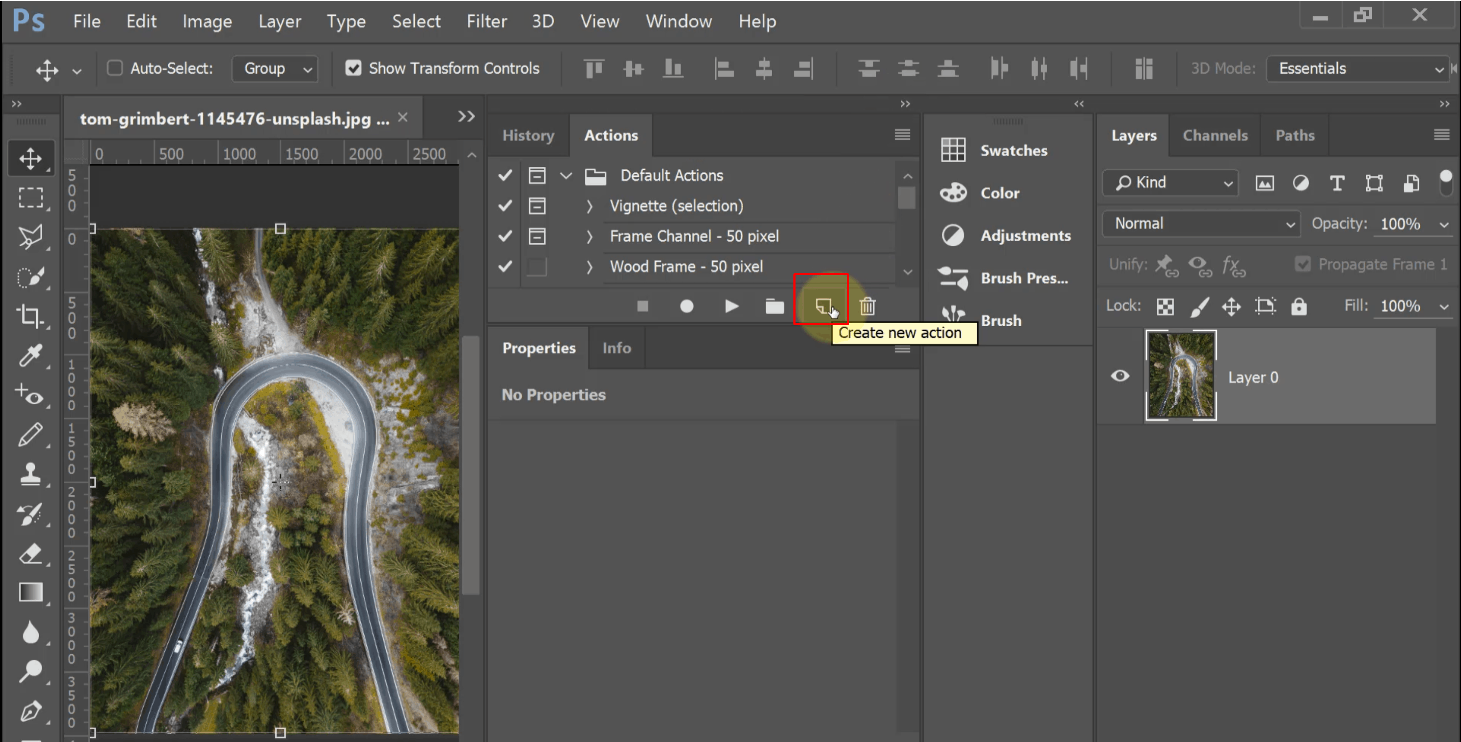This screenshot has height=742, width=1461.
Task: Click the Begin recording circle button
Action: [x=686, y=307]
